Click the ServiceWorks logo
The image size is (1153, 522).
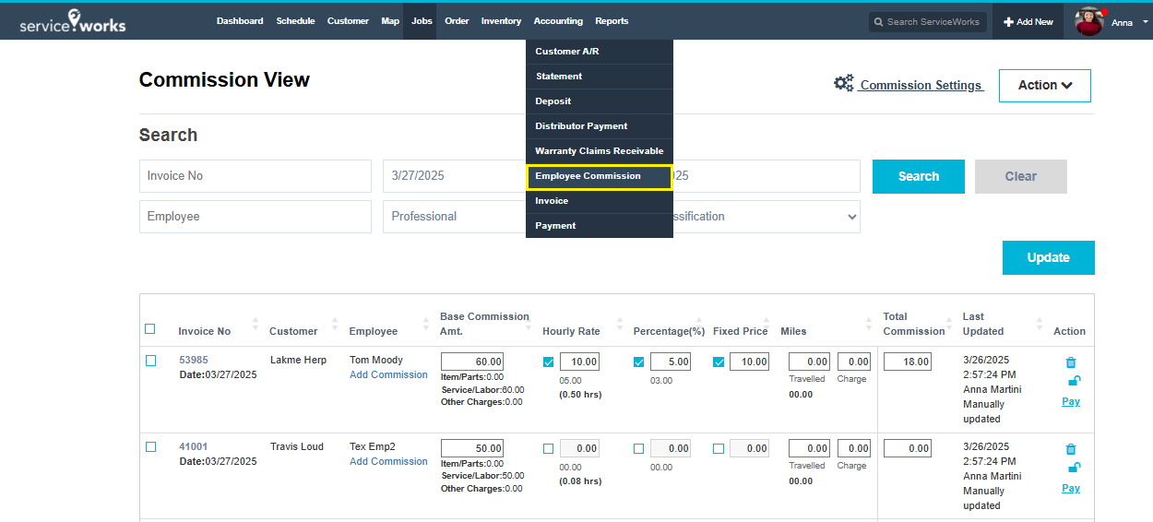point(73,21)
